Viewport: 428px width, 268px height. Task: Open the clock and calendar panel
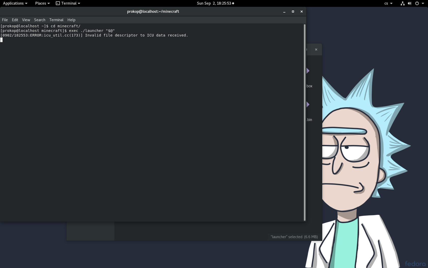coord(215,3)
